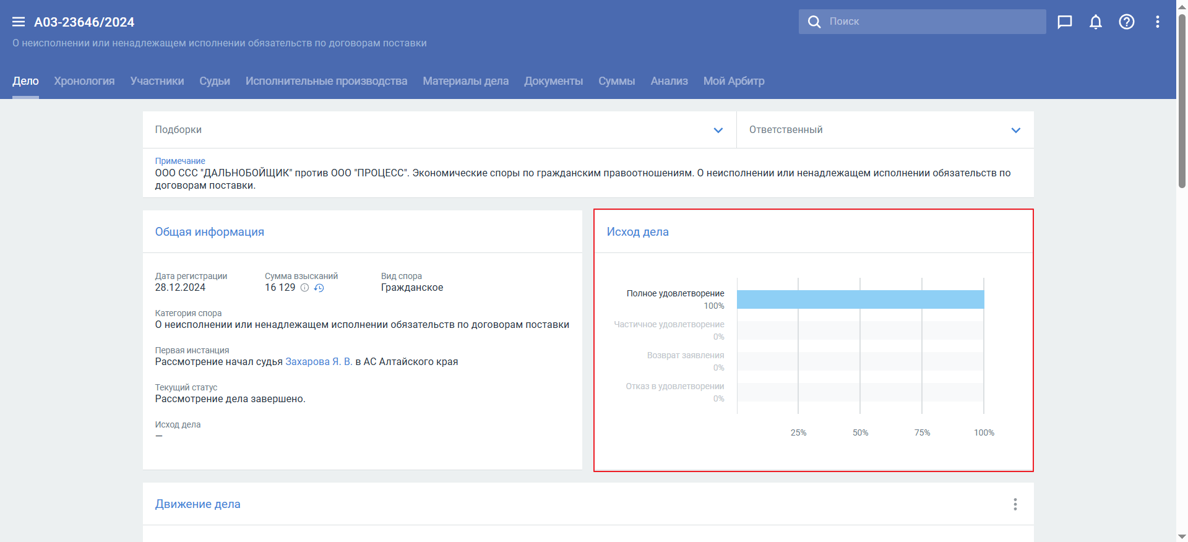Open the help question mark icon
1188x542 pixels.
(x=1126, y=22)
